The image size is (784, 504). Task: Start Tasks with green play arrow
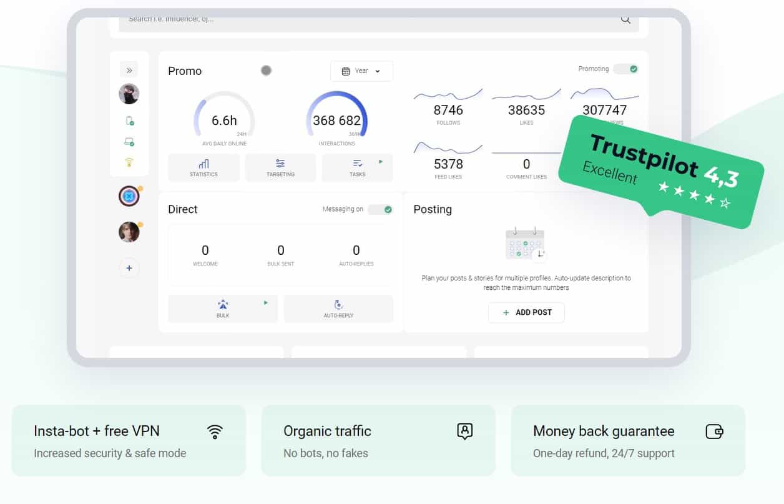click(381, 162)
